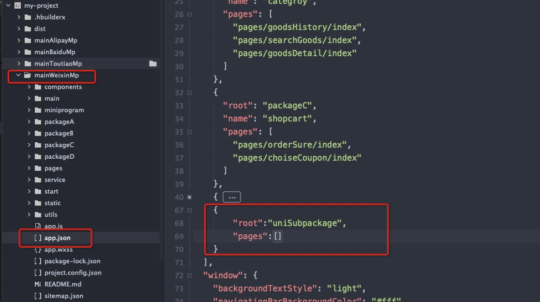Expand the .hbuilderx folder
Screen dimensions: 540x302
point(19,17)
